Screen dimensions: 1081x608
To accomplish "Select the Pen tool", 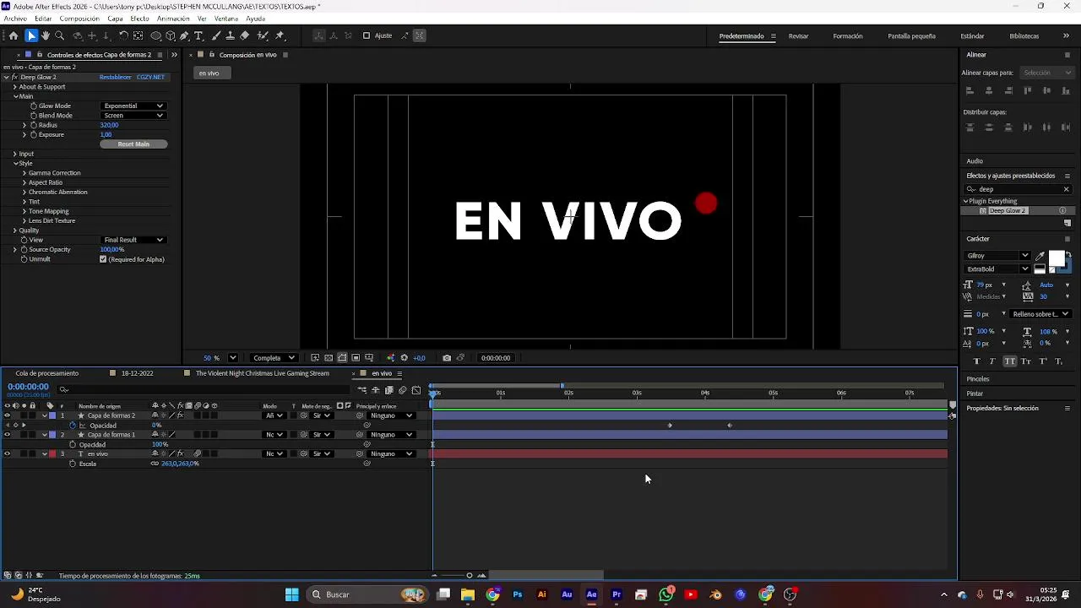I will pyautogui.click(x=184, y=35).
